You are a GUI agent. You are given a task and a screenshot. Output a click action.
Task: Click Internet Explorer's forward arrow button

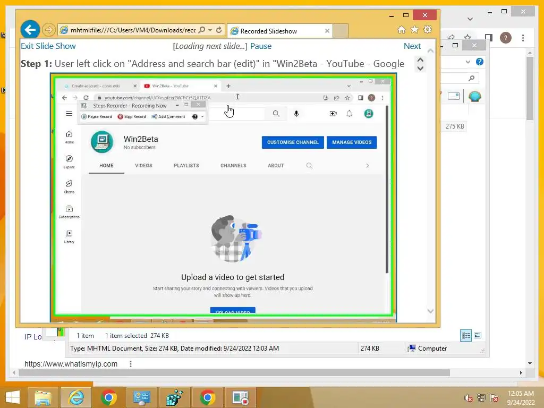(x=48, y=30)
